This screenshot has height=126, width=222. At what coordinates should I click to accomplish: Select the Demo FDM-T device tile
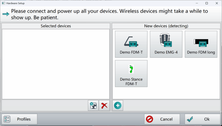[131, 44]
